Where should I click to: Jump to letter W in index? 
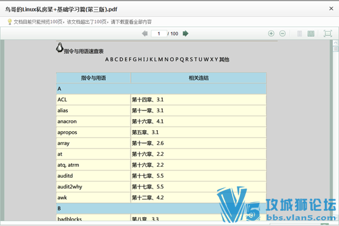point(206,59)
